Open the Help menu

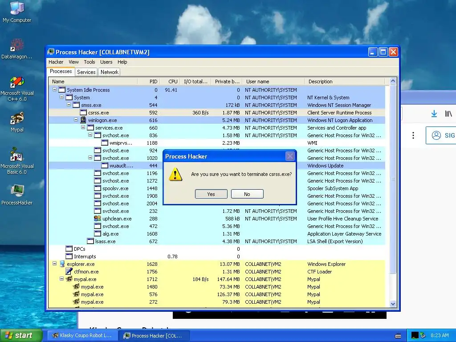pyautogui.click(x=122, y=62)
